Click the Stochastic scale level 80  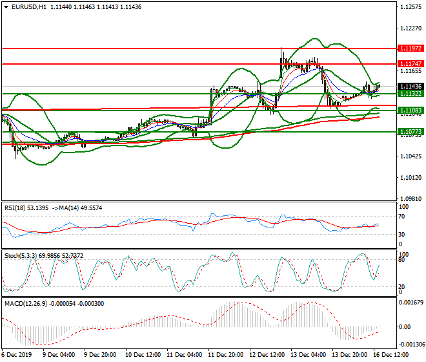(401, 260)
